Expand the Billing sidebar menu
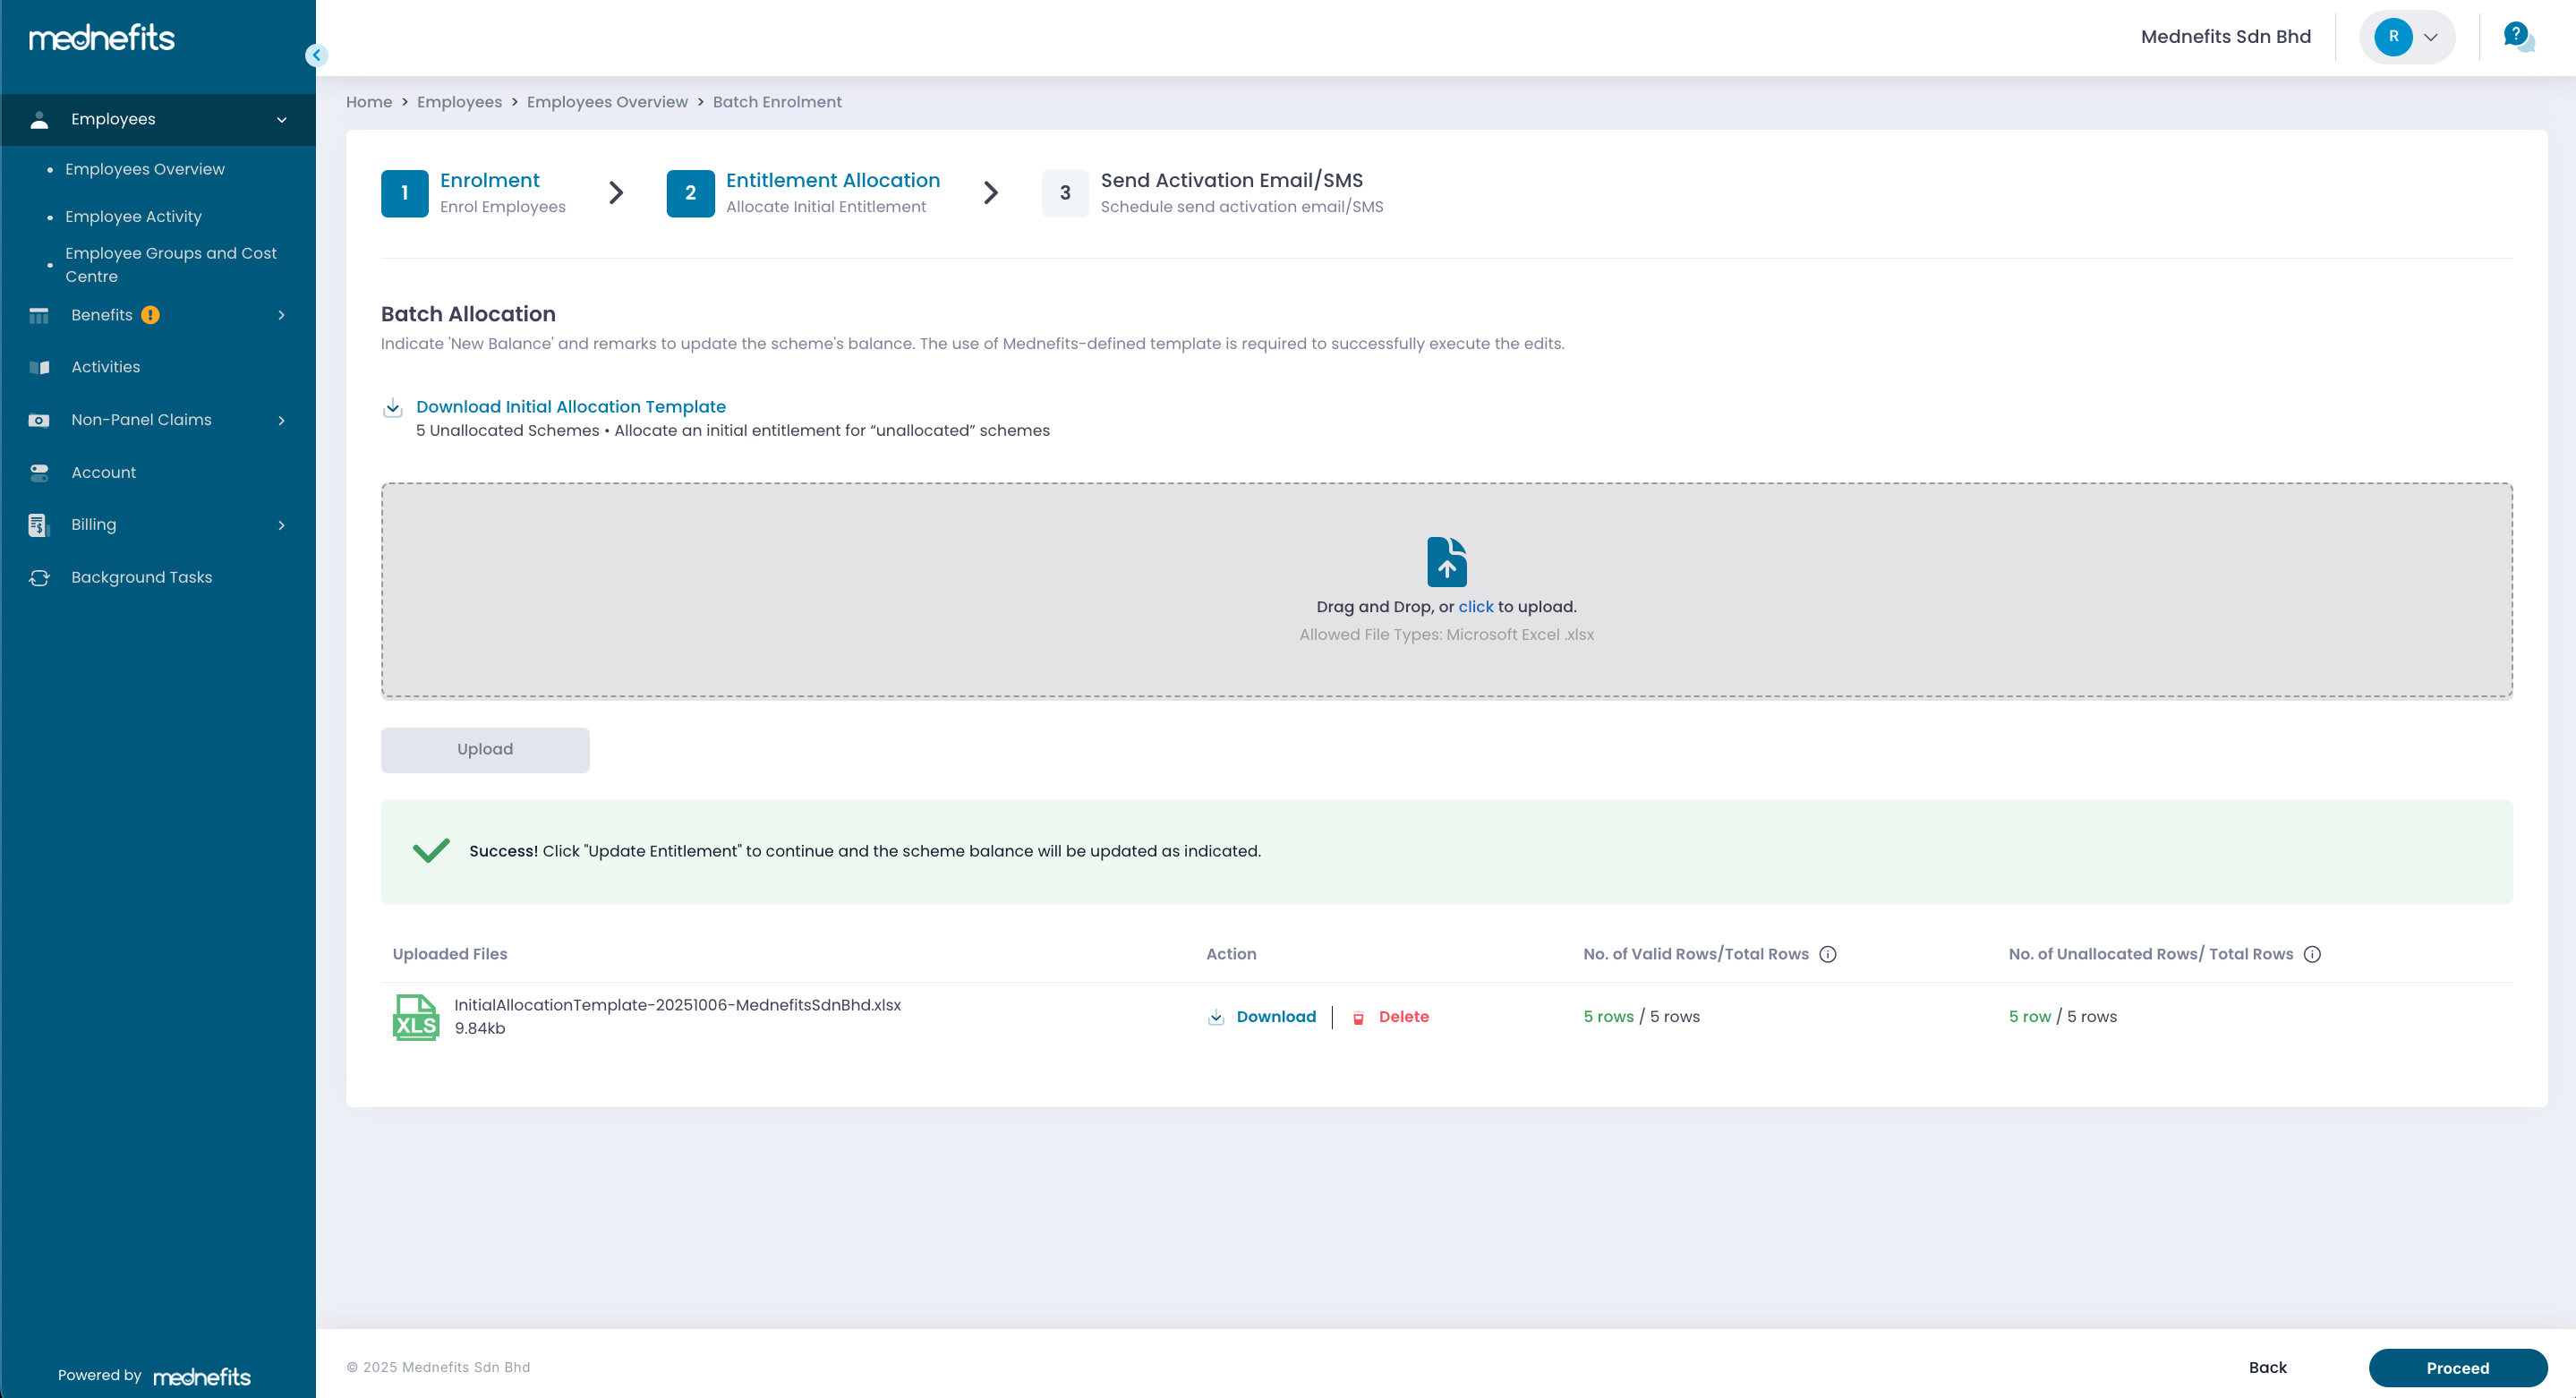This screenshot has height=1398, width=2576. pos(281,525)
